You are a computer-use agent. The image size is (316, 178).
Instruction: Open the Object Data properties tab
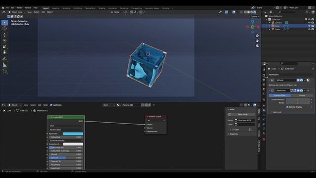pos(264,129)
